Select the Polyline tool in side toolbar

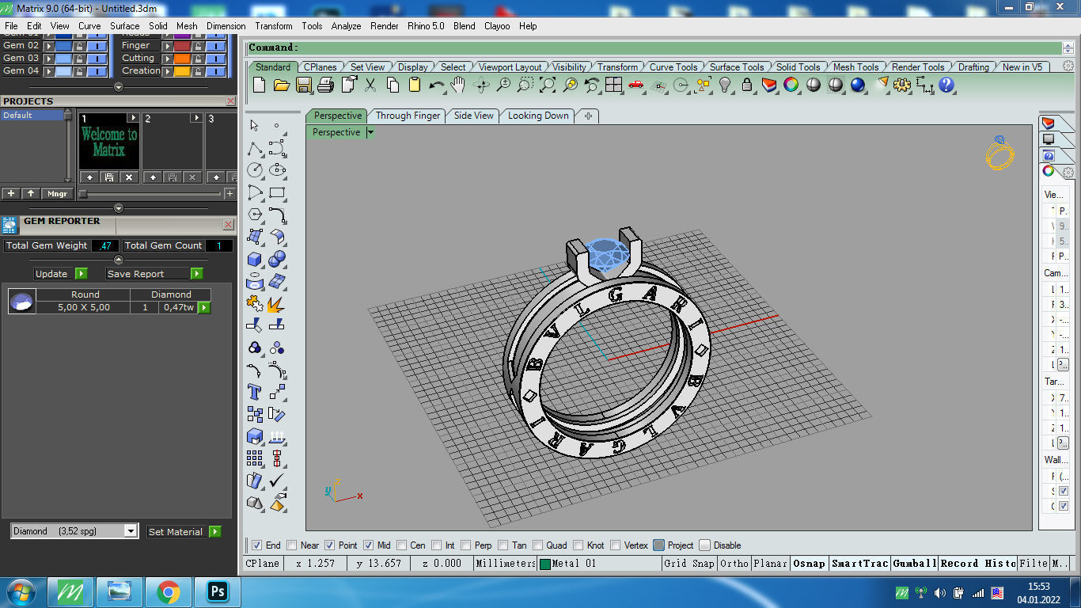pos(254,148)
